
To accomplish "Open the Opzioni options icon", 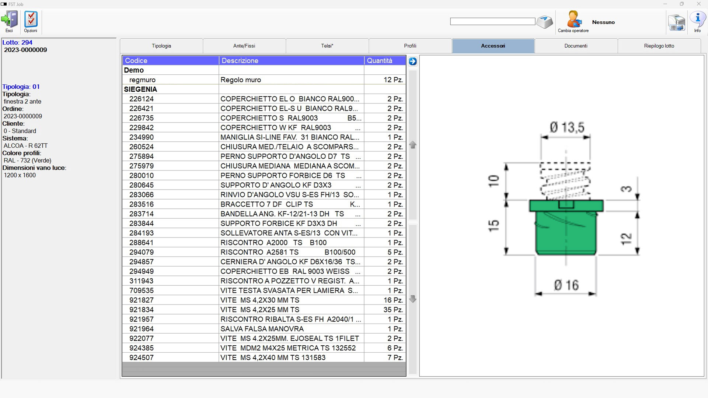I will click(31, 21).
